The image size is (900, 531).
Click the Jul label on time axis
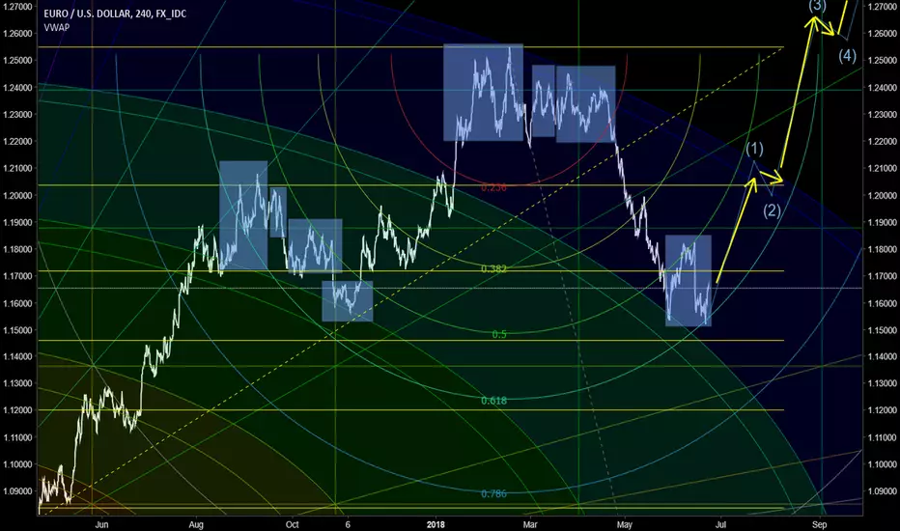pos(720,524)
